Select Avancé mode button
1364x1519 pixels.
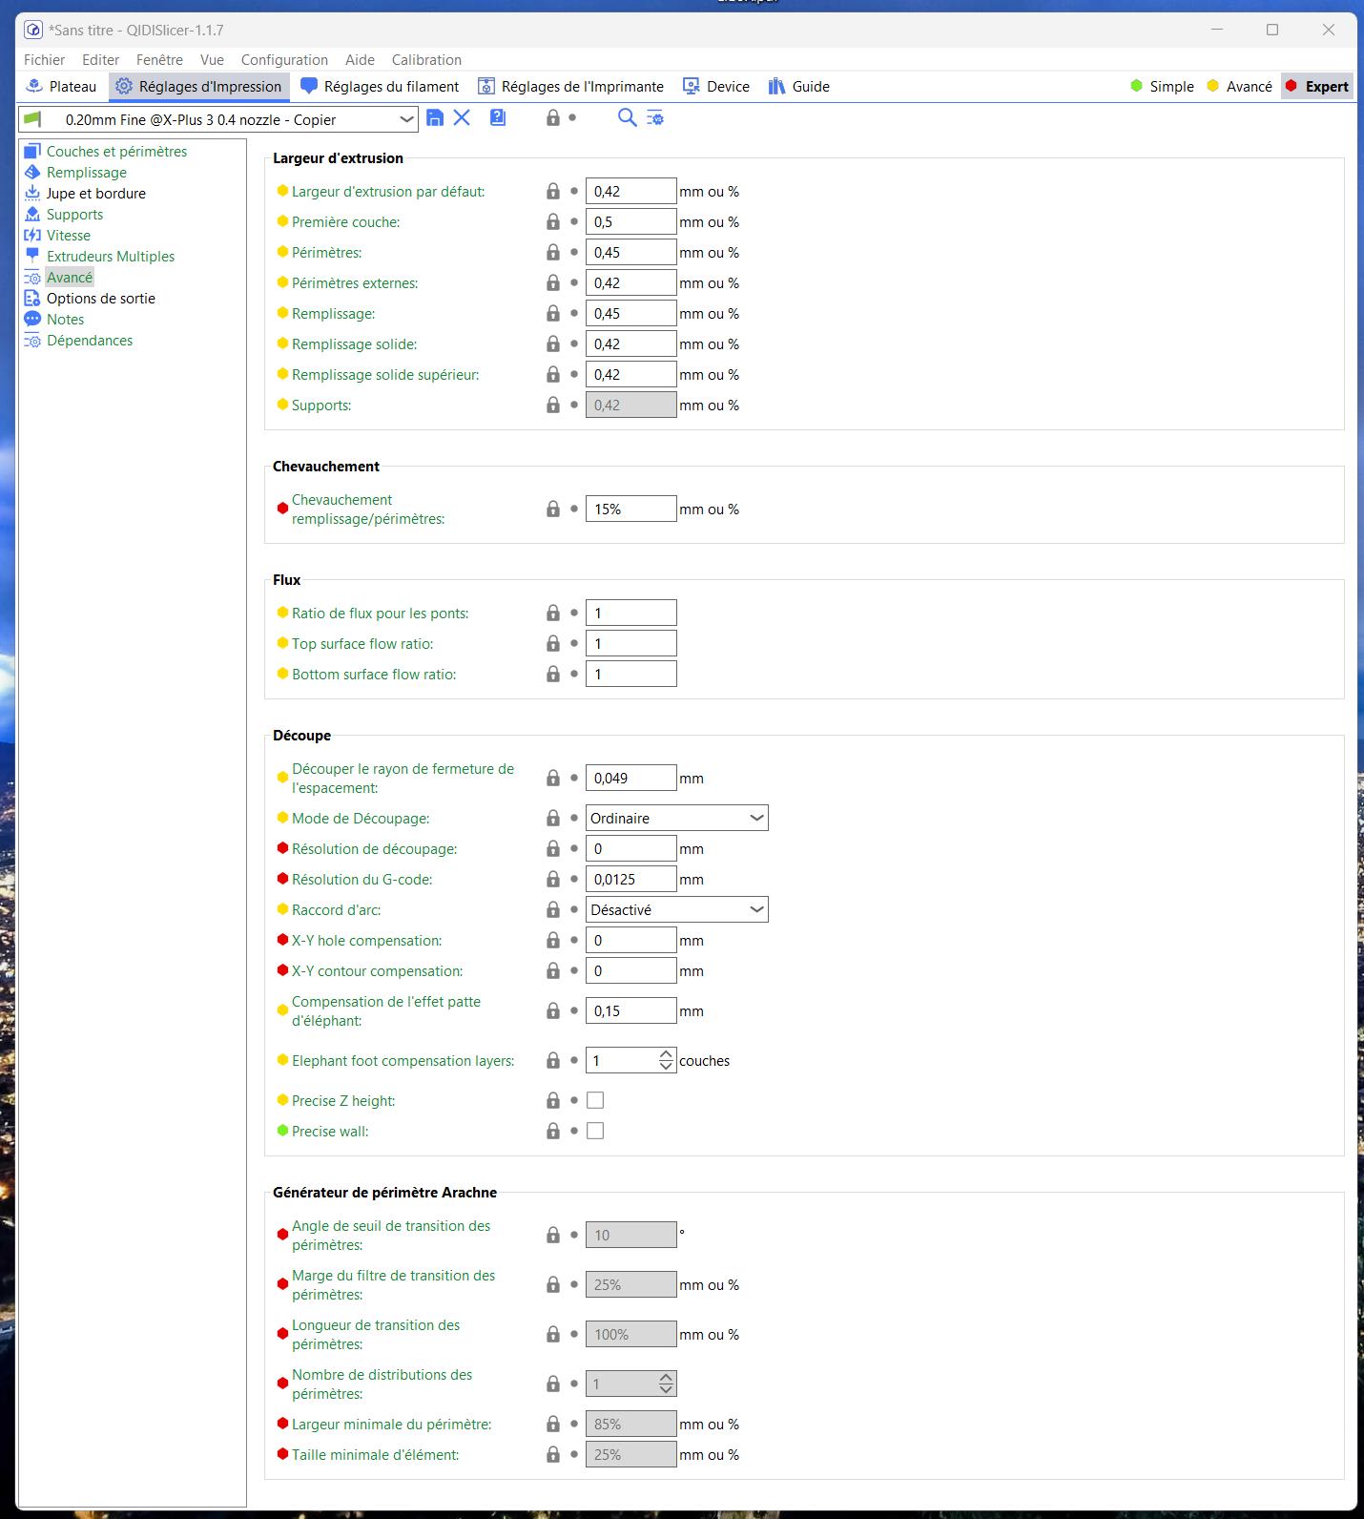point(1239,87)
